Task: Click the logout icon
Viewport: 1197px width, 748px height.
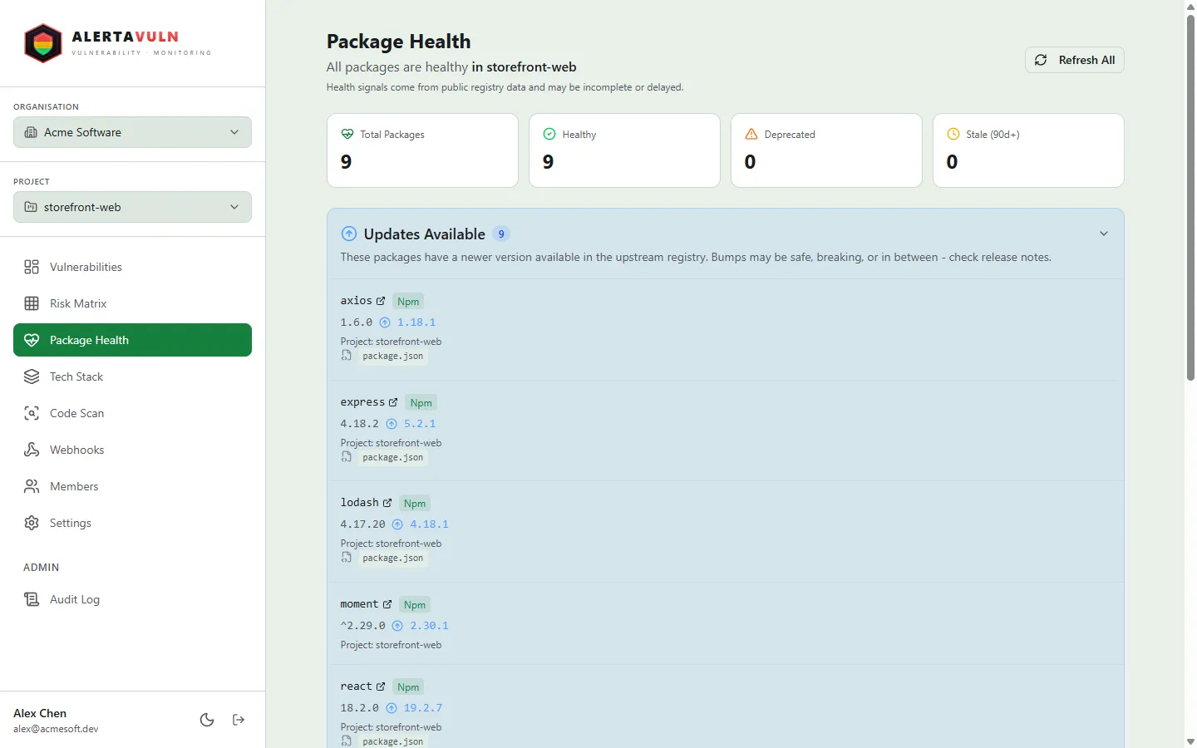Action: [239, 720]
